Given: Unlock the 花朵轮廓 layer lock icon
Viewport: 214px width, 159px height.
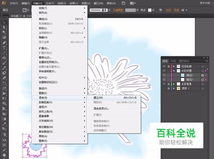Looking at the screenshot, I should tap(169, 66).
